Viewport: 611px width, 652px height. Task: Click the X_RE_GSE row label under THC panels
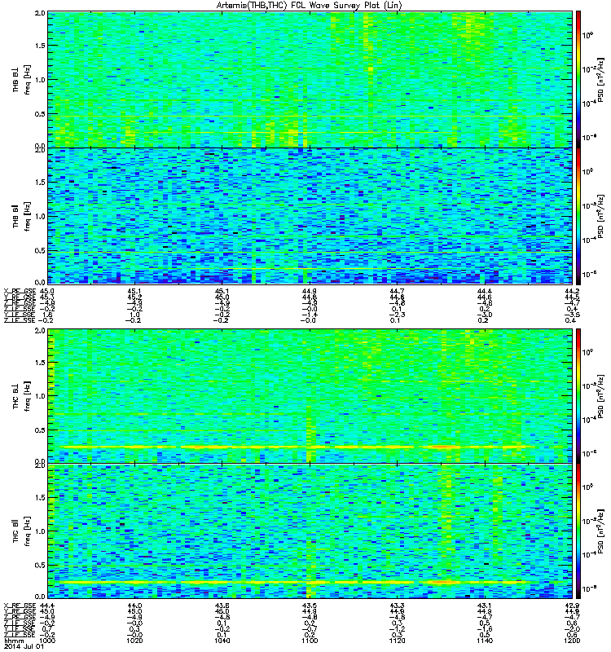(20, 605)
